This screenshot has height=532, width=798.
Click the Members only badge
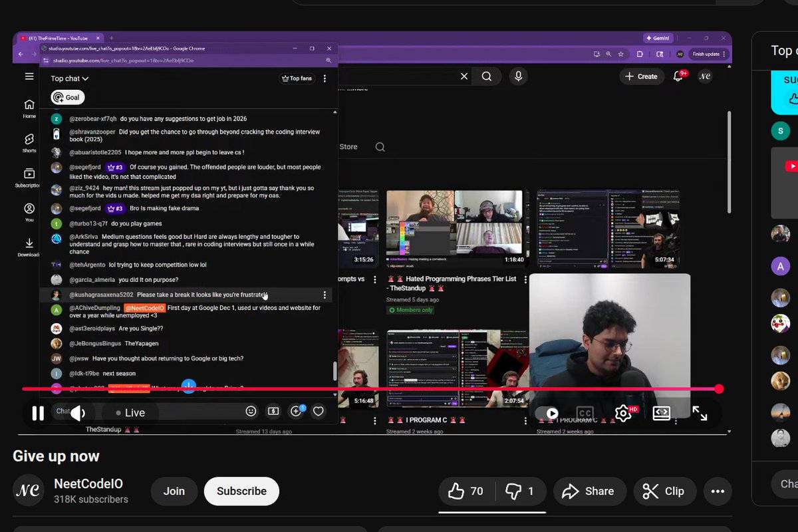tap(410, 310)
